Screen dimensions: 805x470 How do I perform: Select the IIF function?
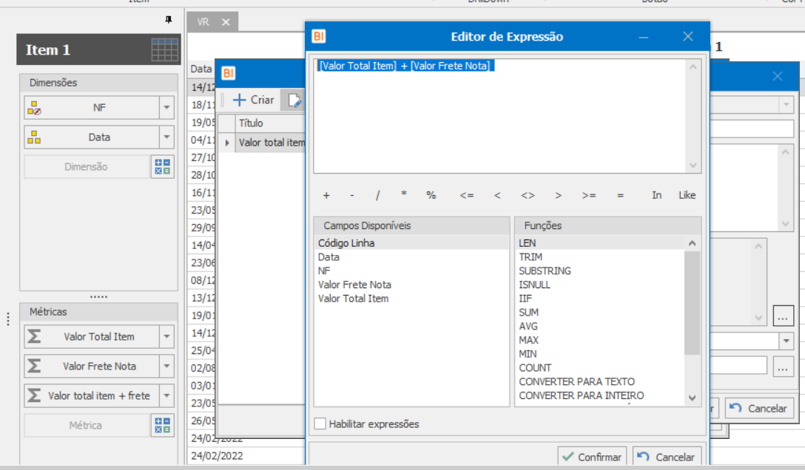click(600, 299)
